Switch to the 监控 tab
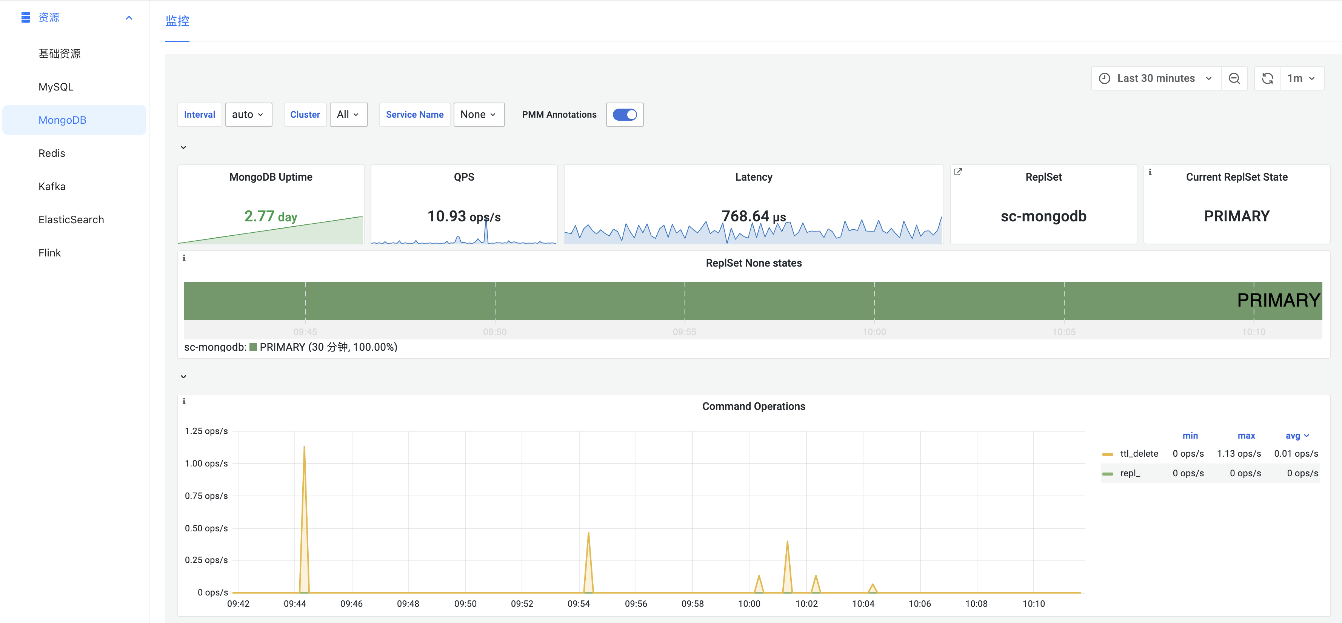This screenshot has width=1342, height=623. [x=177, y=21]
